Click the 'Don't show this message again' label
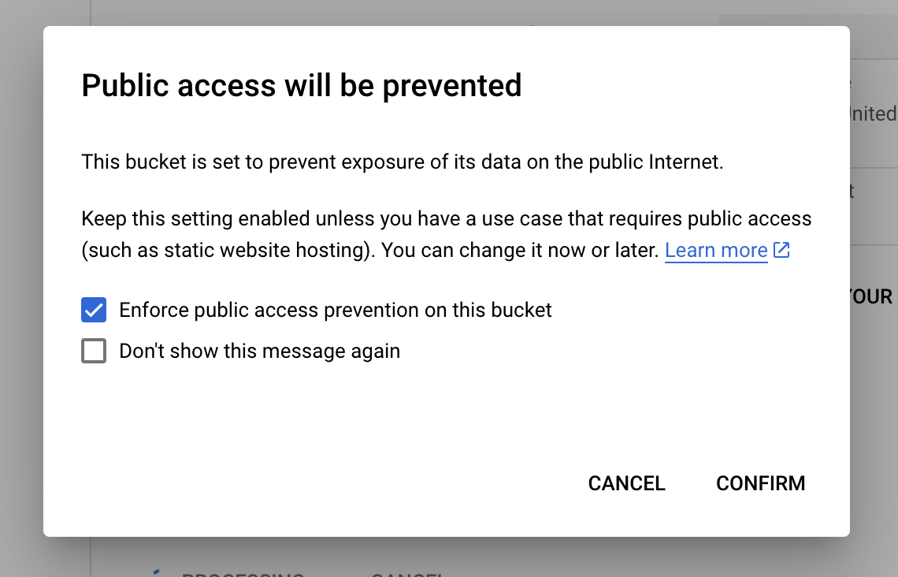This screenshot has width=898, height=577. click(x=259, y=351)
